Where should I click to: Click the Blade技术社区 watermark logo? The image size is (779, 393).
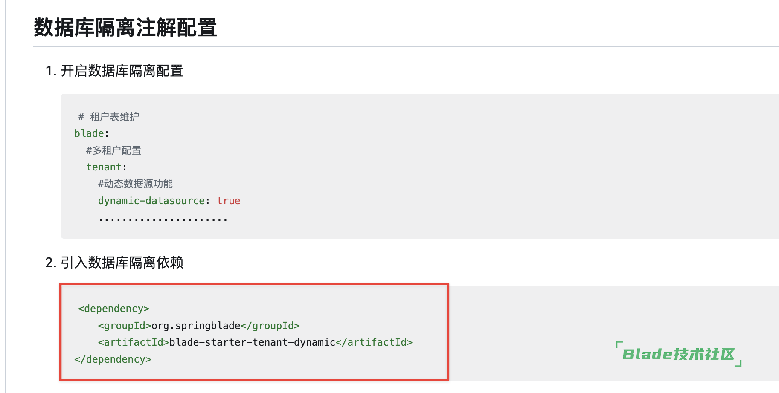pyautogui.click(x=679, y=354)
